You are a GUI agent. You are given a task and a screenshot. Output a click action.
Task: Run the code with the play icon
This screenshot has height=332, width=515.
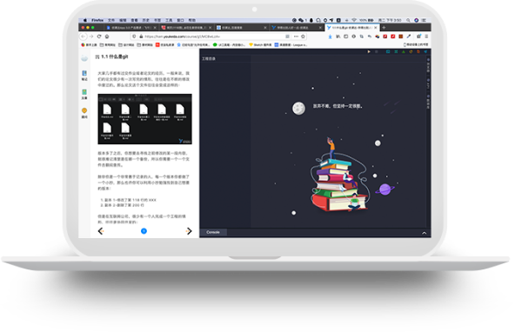tap(369, 52)
